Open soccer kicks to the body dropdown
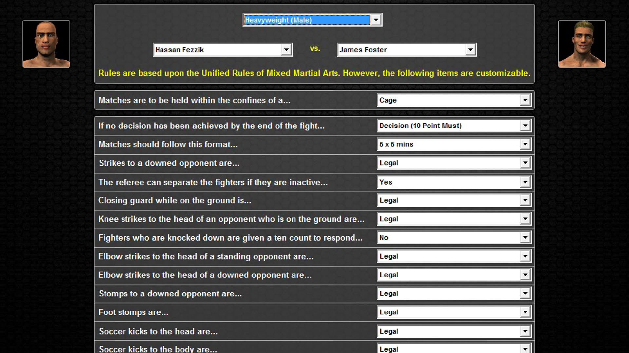The height and width of the screenshot is (353, 629). click(x=454, y=348)
